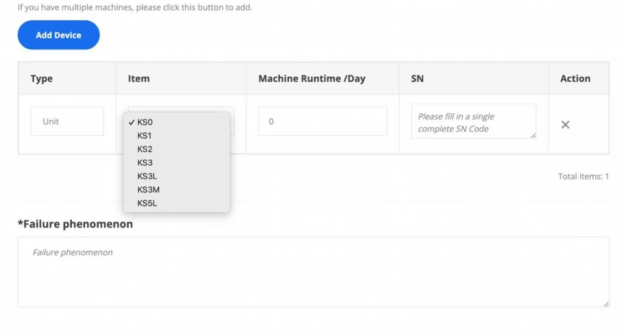Click the Add Device button
Screen dimensions: 624x334
pyautogui.click(x=58, y=35)
